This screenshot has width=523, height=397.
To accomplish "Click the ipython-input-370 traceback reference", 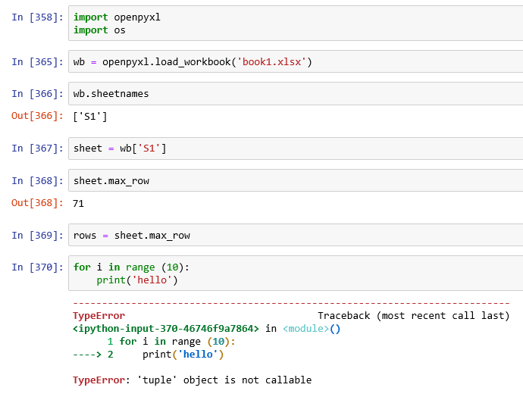I will [x=165, y=329].
